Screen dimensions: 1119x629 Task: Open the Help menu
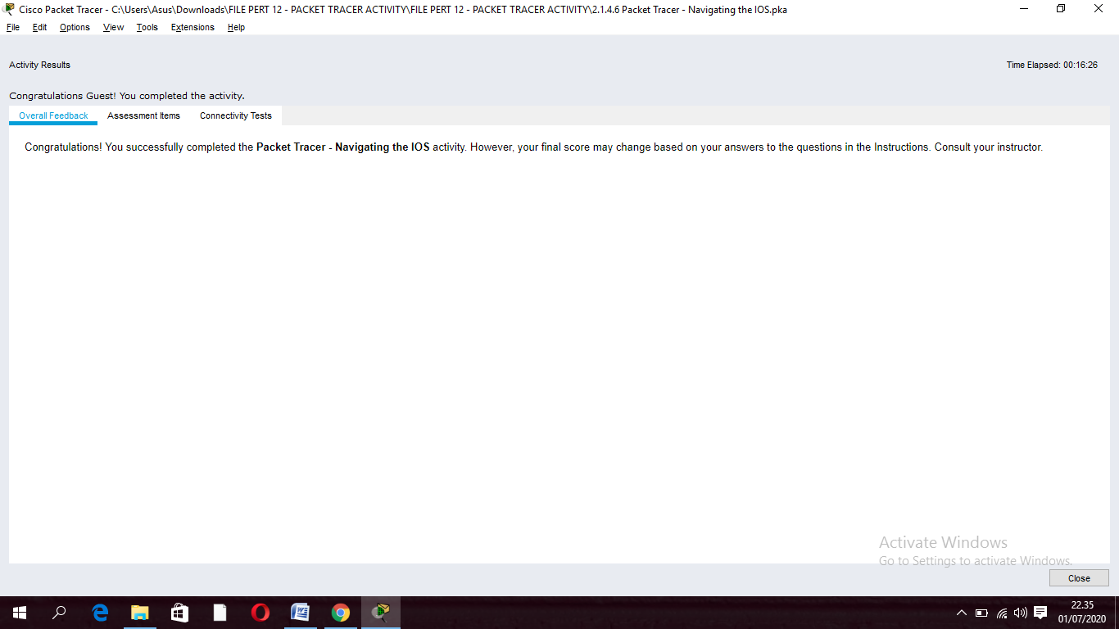tap(236, 27)
